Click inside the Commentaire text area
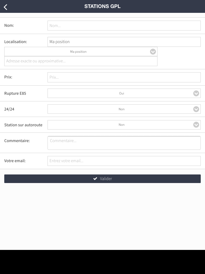Screen dimensions: 205x274 click(124, 143)
